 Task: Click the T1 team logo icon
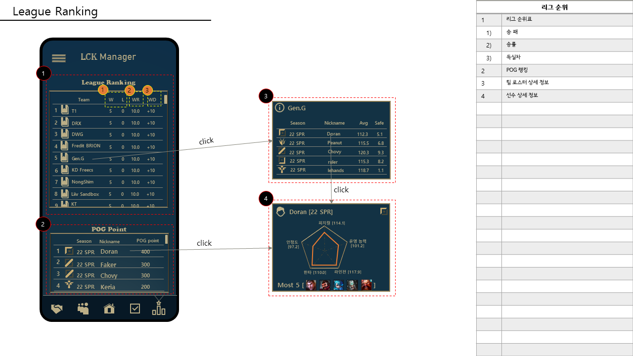[x=65, y=110]
